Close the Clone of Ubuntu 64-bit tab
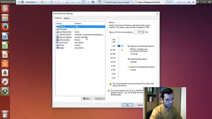Screen dimensions: 212x119 pyautogui.click(x=163, y=2)
